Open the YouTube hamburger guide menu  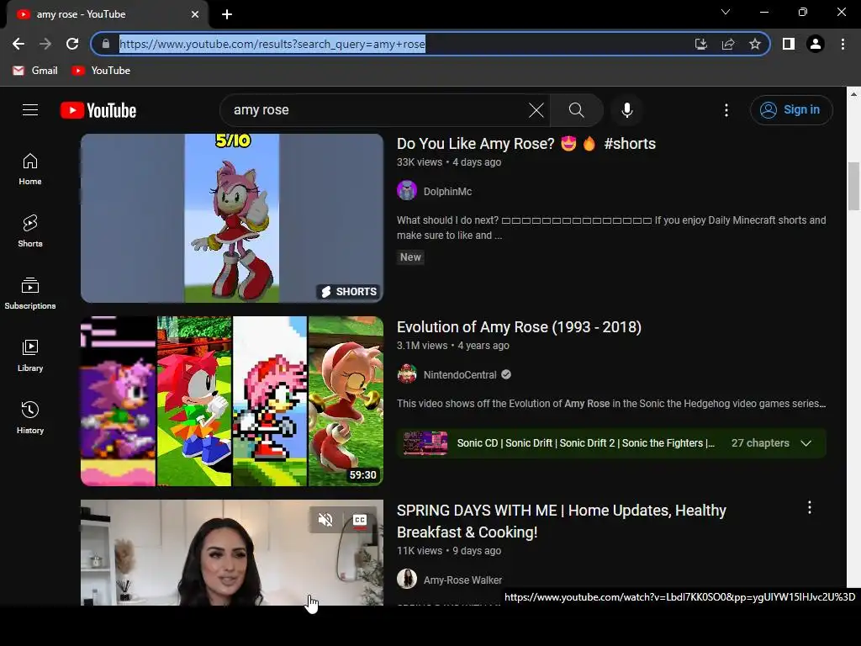30,110
